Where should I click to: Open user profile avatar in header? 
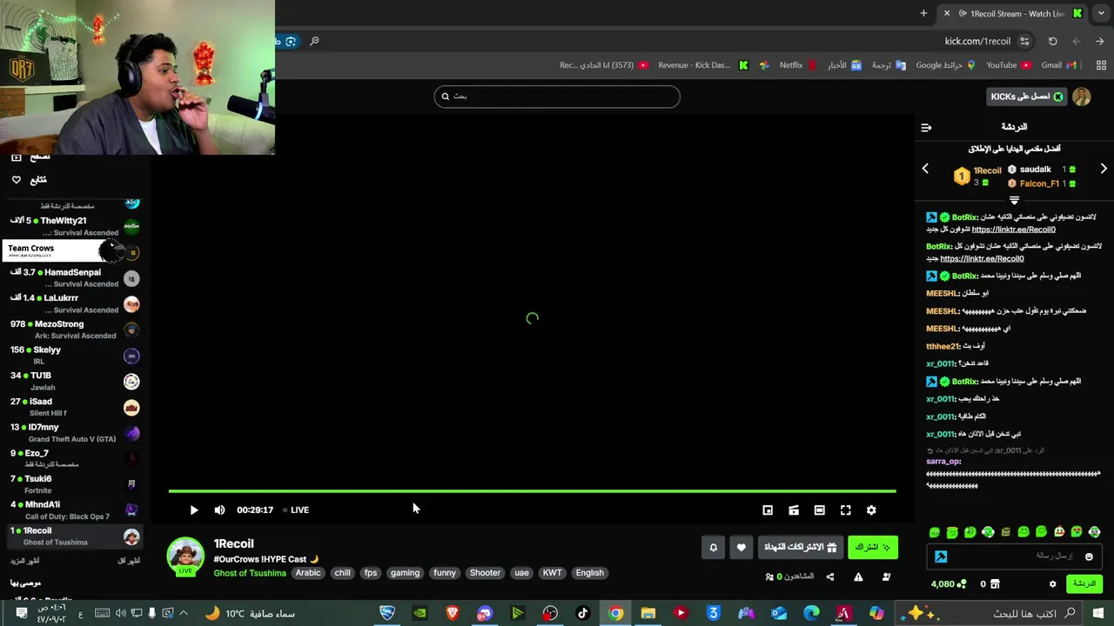point(1082,97)
